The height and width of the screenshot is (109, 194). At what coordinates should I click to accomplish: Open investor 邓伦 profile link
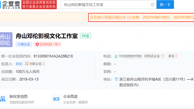click(x=19, y=64)
